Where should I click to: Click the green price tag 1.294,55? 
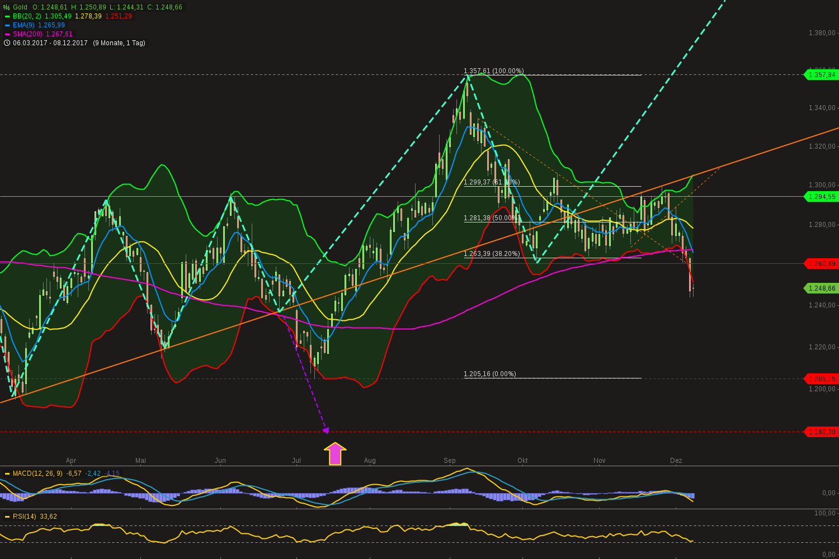click(821, 196)
